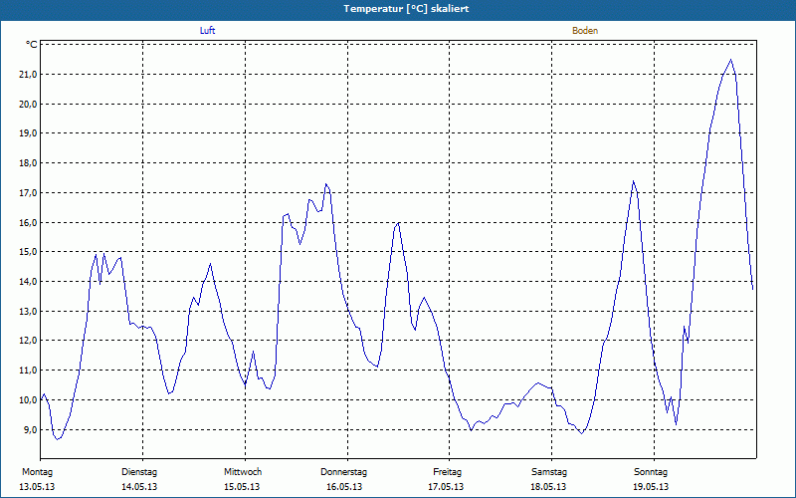The image size is (796, 498).
Task: Select the Donnerstag axis label
Action: click(343, 472)
